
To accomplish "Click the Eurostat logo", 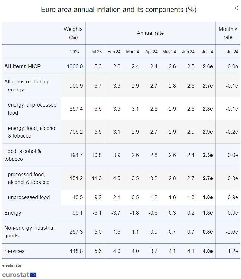I will coord(19,274).
